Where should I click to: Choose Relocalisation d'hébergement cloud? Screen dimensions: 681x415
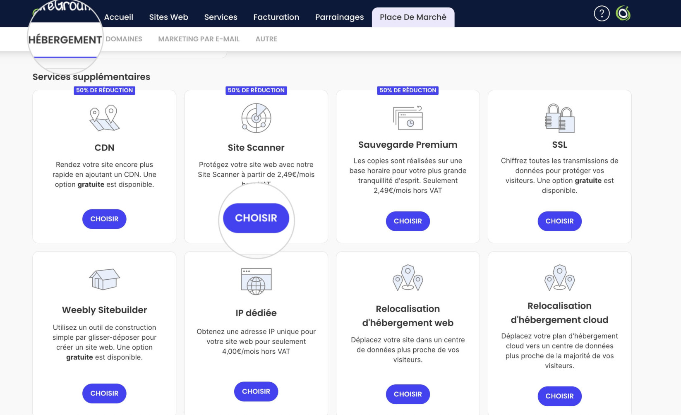[x=559, y=396]
